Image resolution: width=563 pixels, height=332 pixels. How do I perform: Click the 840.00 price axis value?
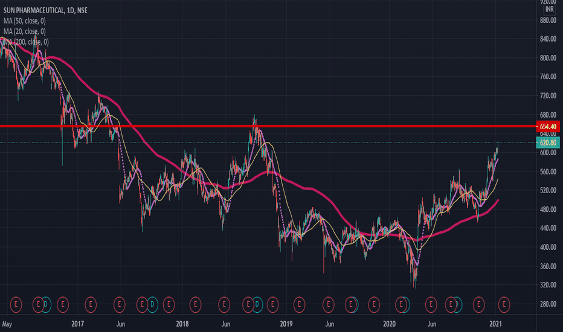click(548, 39)
